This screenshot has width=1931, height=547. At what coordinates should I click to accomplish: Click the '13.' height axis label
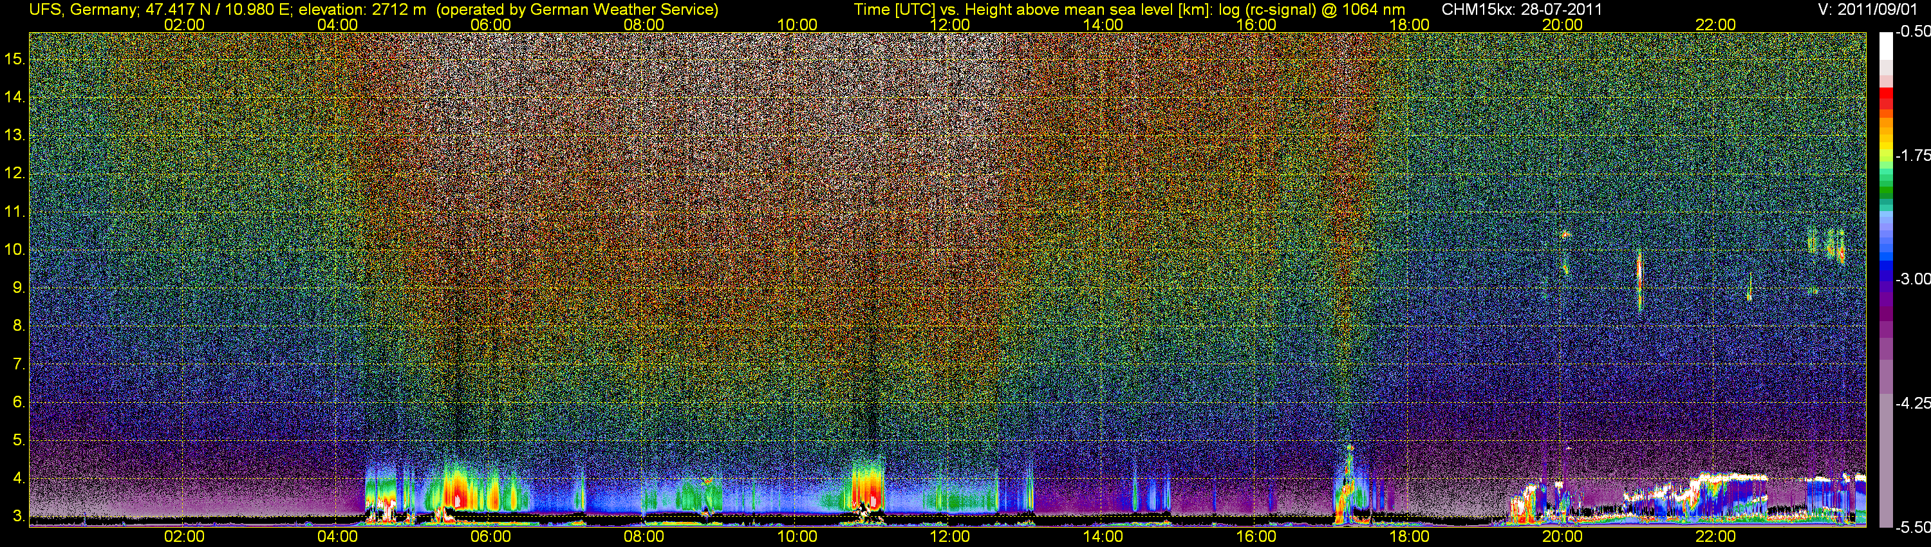[15, 136]
